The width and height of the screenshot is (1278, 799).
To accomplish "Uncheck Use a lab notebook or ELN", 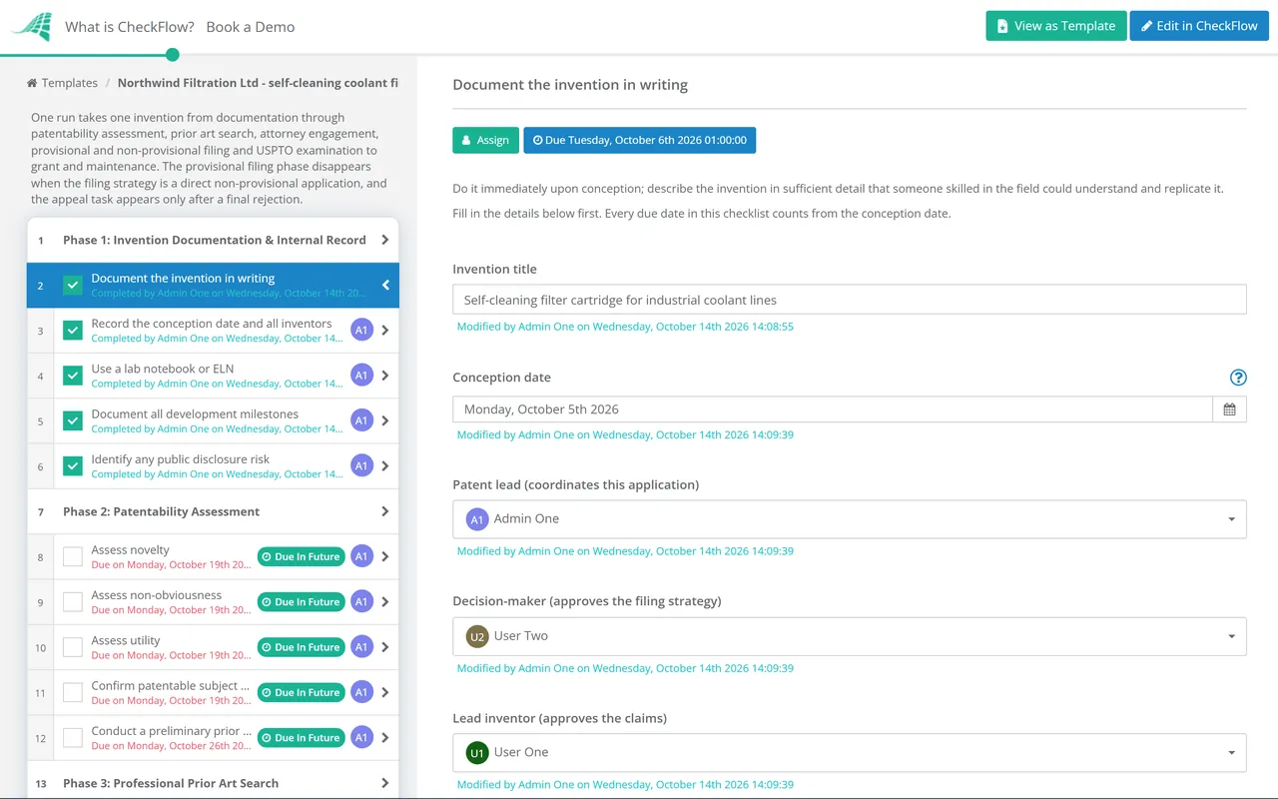I will pos(73,376).
